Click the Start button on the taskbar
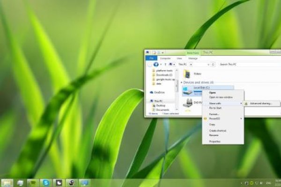Viewport: 281px width, 187px height. [7, 182]
